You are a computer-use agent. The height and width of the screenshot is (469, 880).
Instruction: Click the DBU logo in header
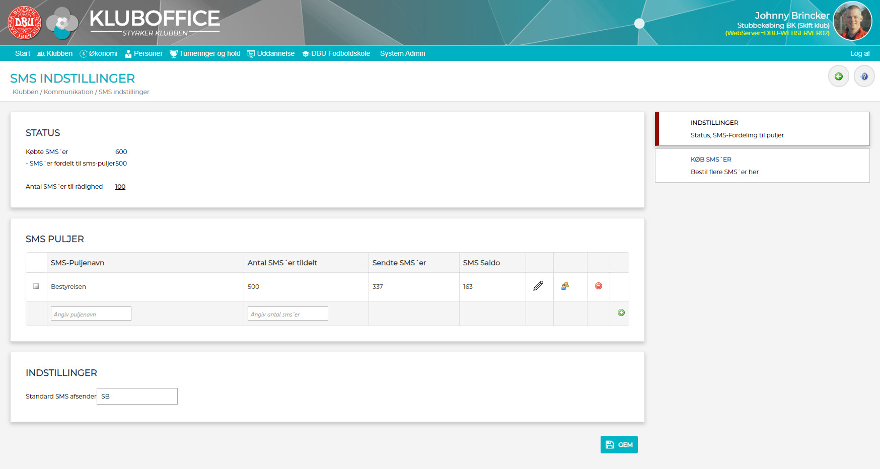click(24, 23)
